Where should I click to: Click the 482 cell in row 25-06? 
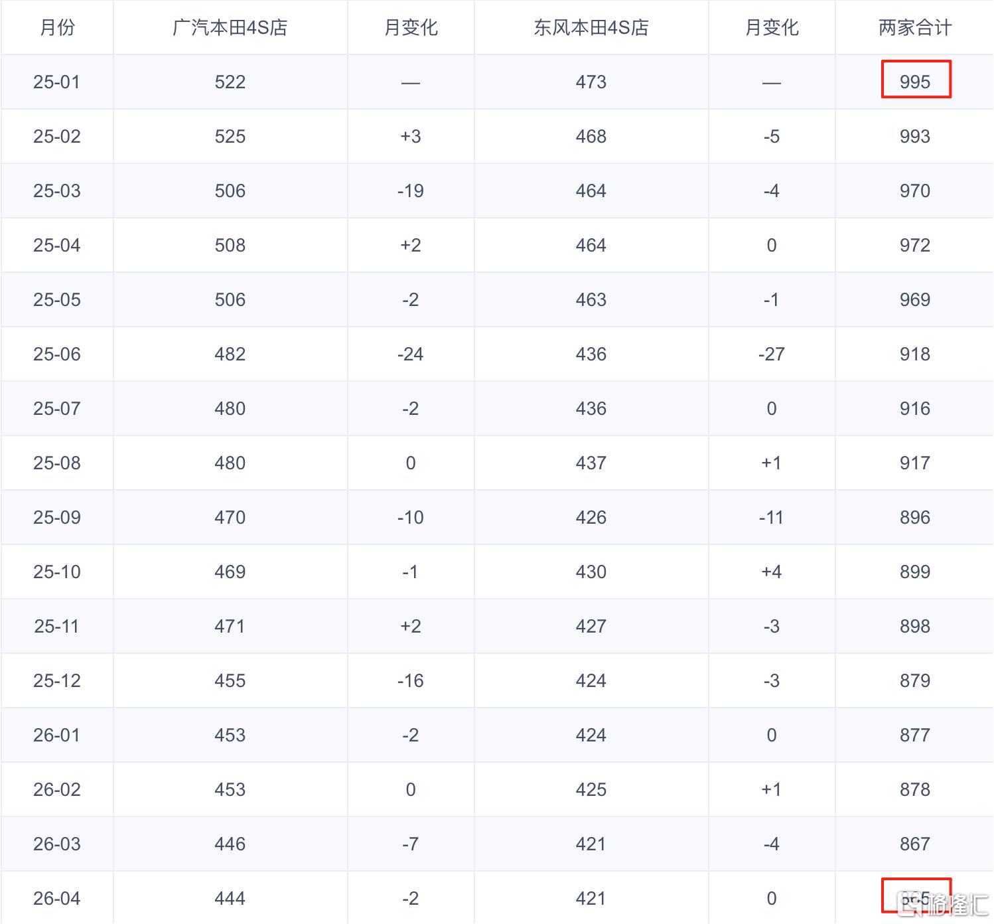click(230, 354)
